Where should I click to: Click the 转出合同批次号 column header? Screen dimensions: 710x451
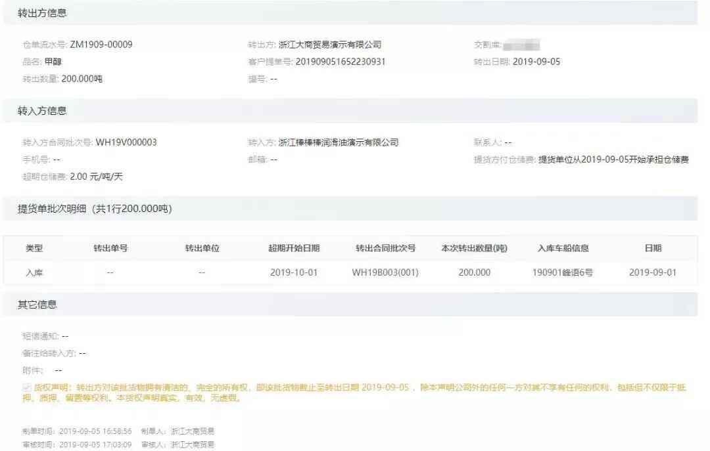click(385, 248)
